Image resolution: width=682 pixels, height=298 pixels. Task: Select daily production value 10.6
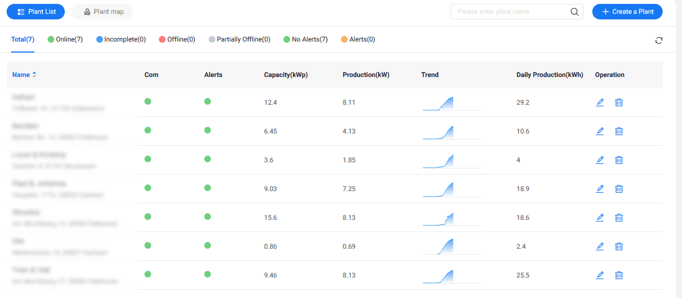coord(523,131)
